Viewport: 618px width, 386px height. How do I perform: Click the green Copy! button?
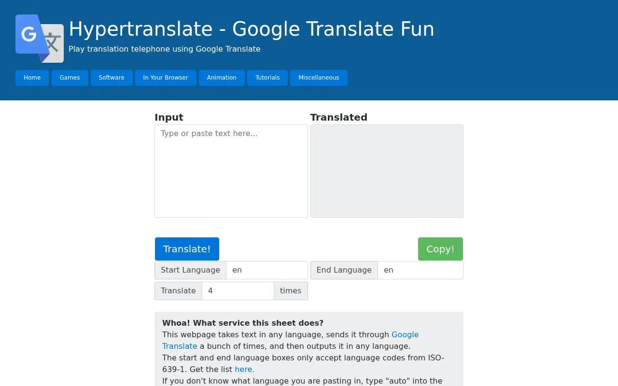(440, 249)
